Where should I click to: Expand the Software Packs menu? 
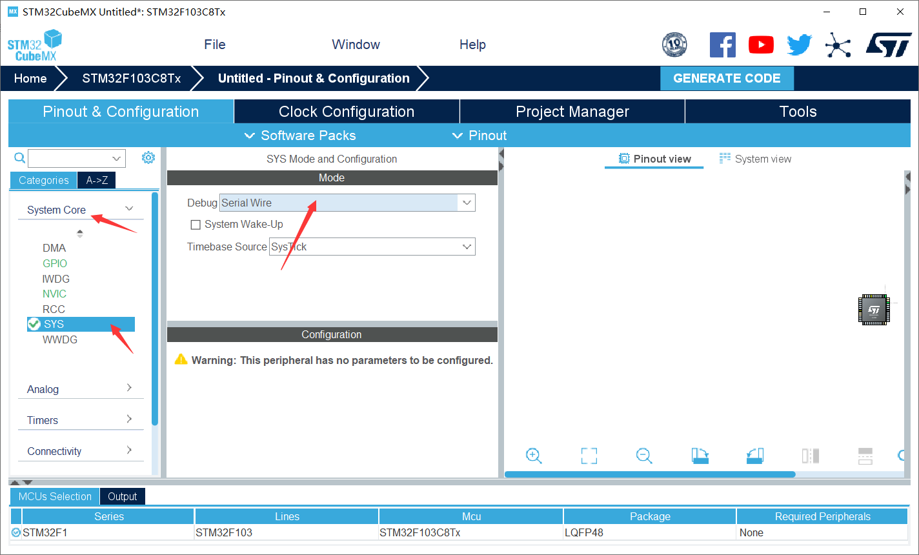[300, 136]
